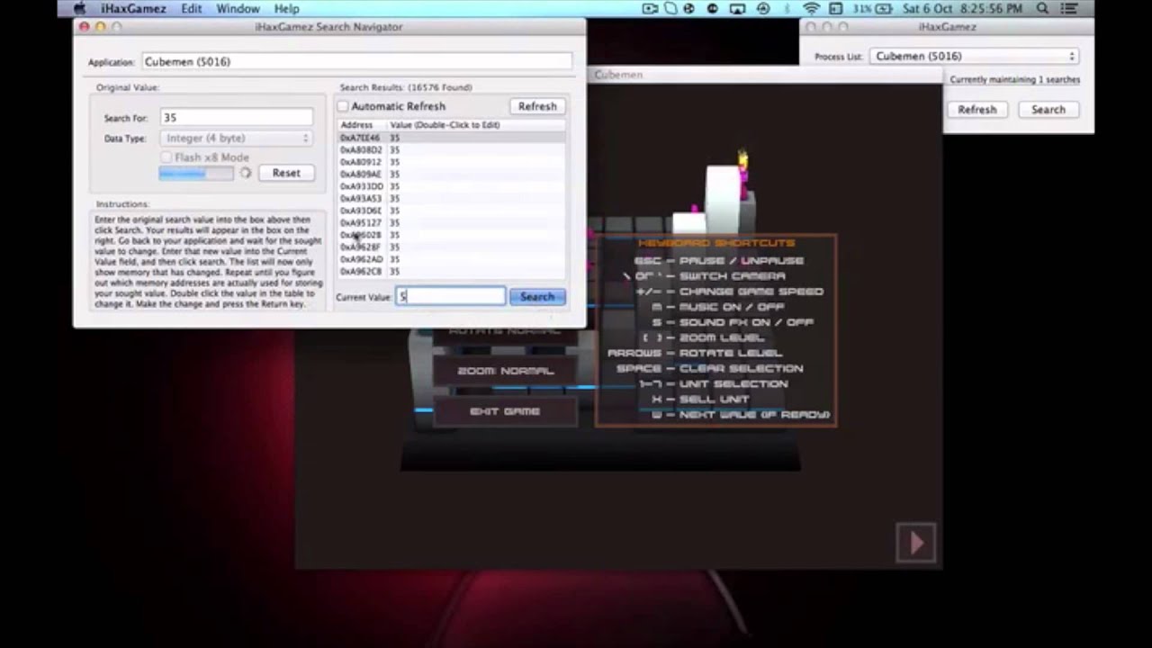Viewport: 1152px width, 648px height.
Task: Select result row 0xA80912
Action: tap(452, 162)
